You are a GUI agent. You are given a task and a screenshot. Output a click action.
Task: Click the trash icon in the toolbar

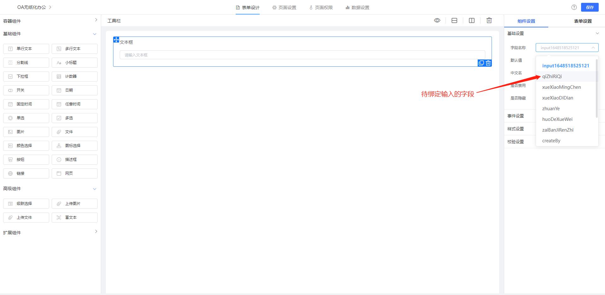click(489, 20)
